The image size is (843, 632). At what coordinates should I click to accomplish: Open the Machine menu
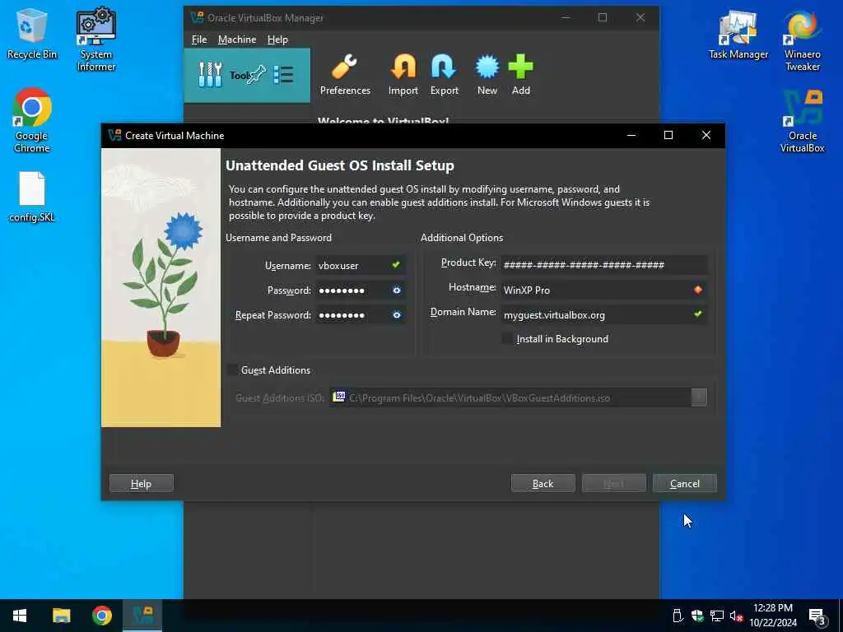237,39
